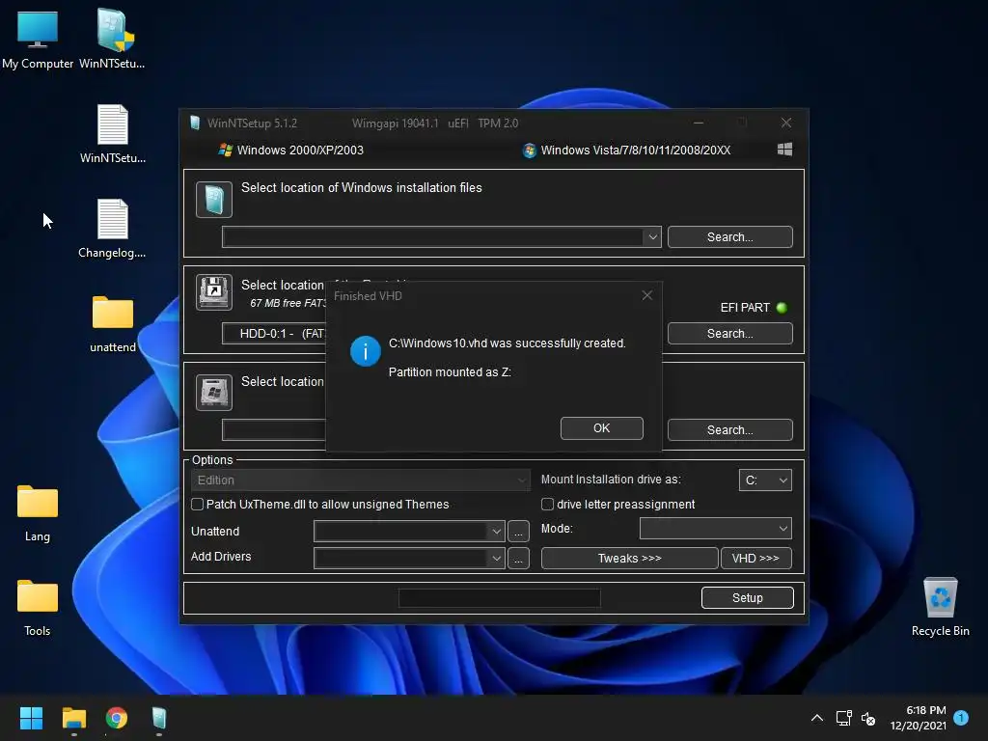Enable drive letter preassignment checkbox

548,504
